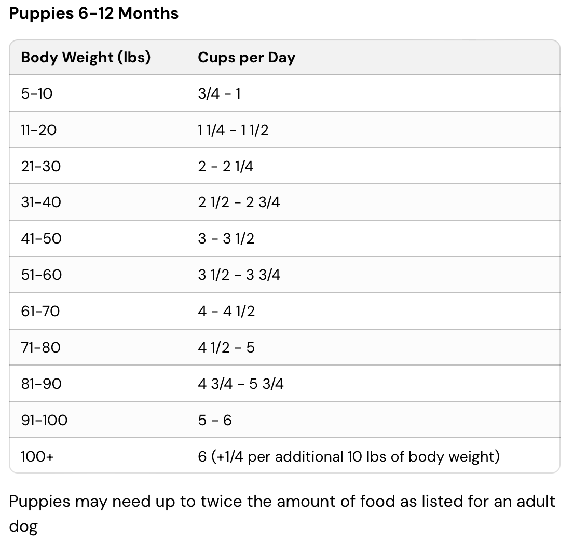
Task: Click the '4 1/2 - 5' cups value
Action: pyautogui.click(x=226, y=347)
